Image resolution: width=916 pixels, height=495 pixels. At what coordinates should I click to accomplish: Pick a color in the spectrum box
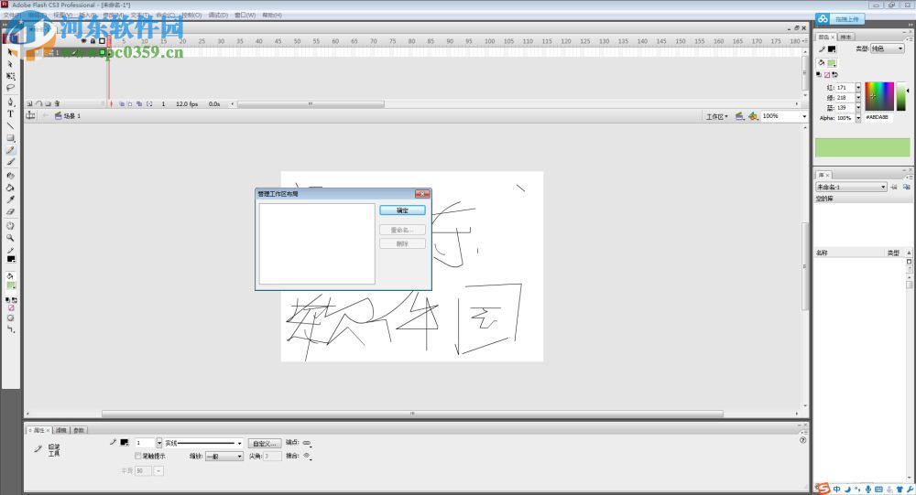(x=879, y=96)
